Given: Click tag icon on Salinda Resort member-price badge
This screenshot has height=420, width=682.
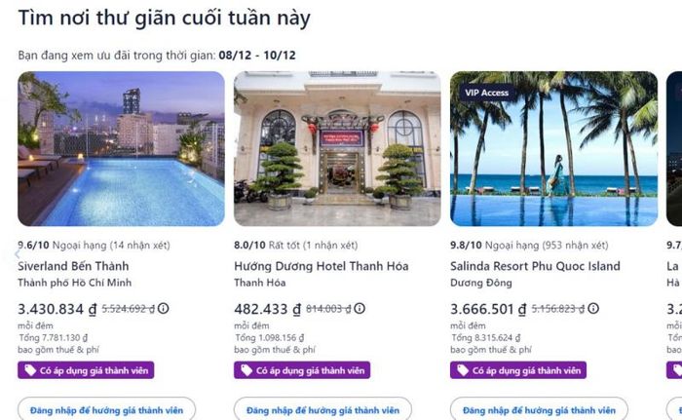Looking at the screenshot, I should (463, 370).
